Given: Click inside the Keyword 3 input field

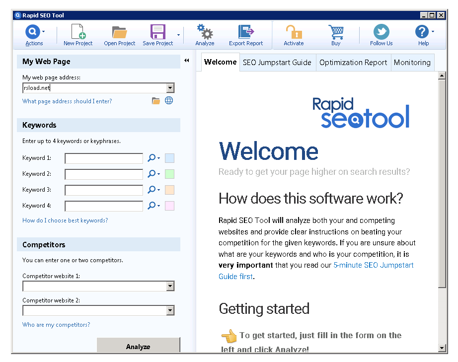Looking at the screenshot, I should [103, 190].
